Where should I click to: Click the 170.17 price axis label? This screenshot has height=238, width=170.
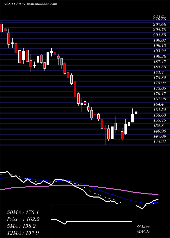[159, 93]
